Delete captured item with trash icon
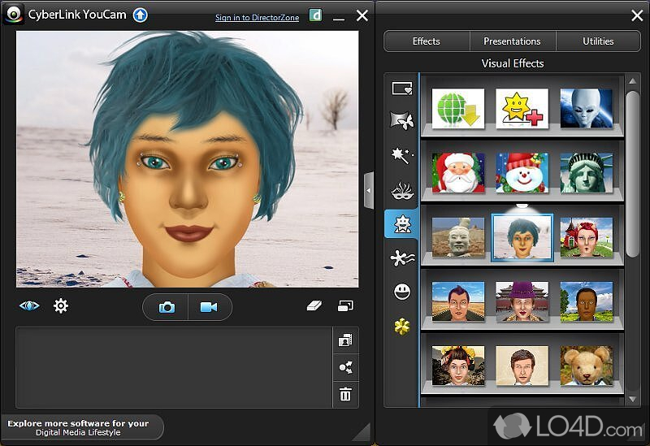This screenshot has height=446, width=650. pos(345,395)
